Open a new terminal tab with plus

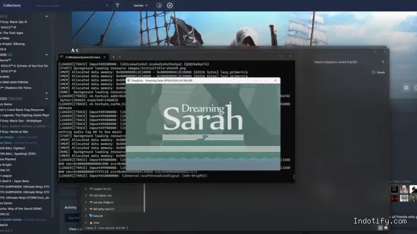pos(113,57)
